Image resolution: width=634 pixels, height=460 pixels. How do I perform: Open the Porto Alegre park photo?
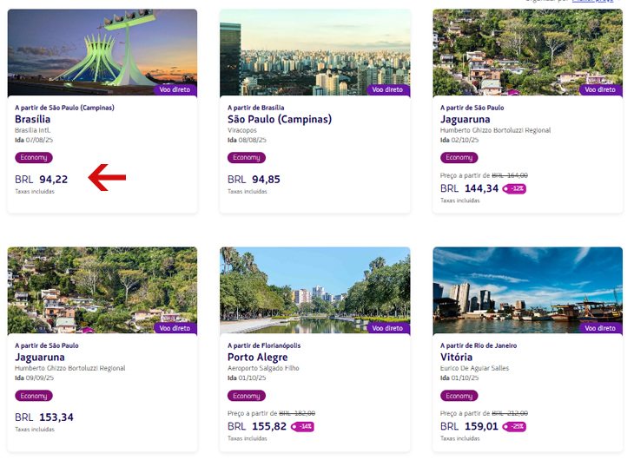(x=315, y=290)
